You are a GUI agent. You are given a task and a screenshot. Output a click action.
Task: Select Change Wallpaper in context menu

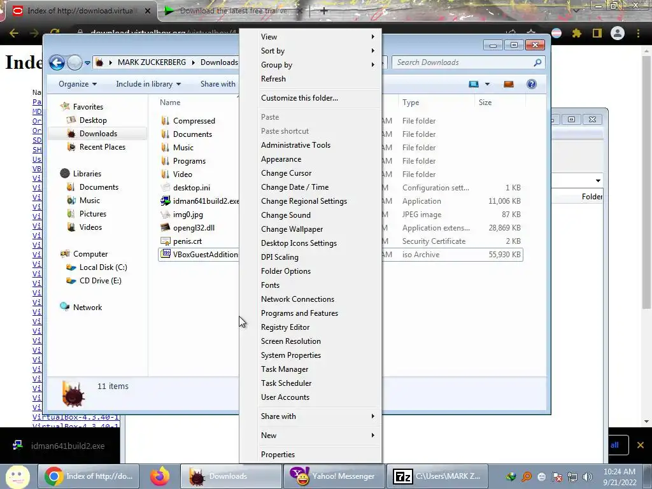click(x=318, y=229)
